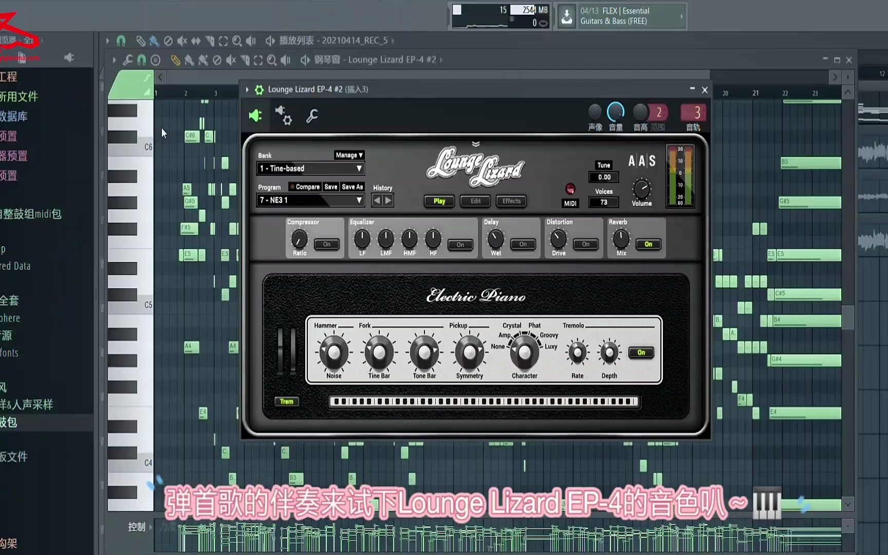Open the Program dropdown 7 - NE3 1
The height and width of the screenshot is (555, 888).
(311, 200)
